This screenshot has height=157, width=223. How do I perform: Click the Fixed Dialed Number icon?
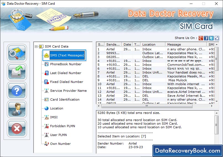click(x=47, y=82)
